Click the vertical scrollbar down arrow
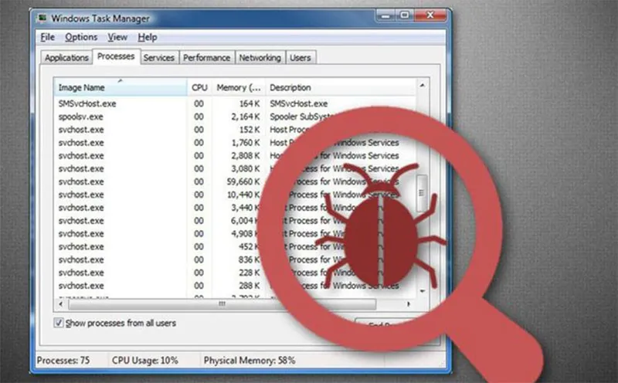The image size is (618, 383). point(422,291)
